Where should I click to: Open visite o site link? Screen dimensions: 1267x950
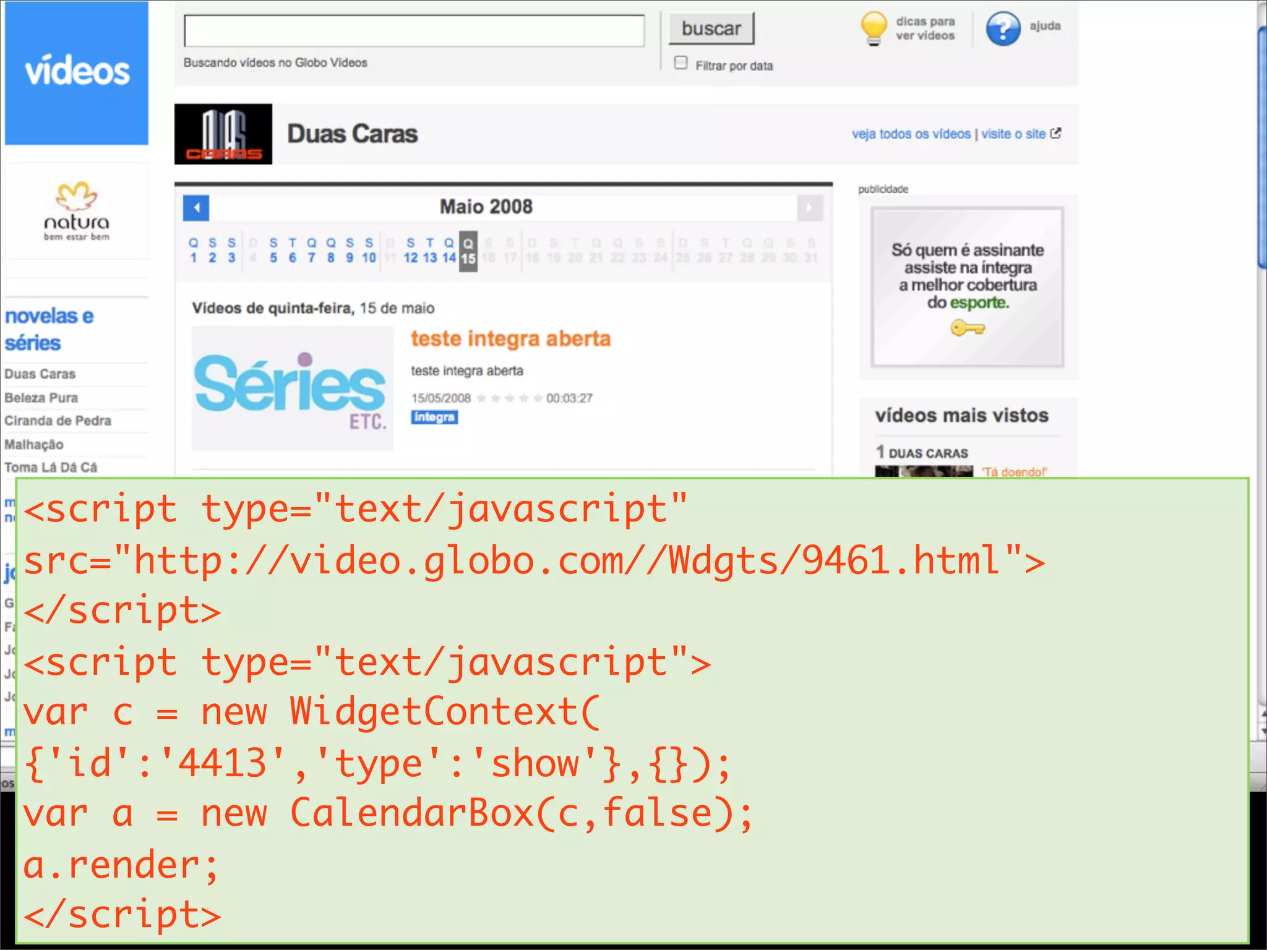pos(1013,134)
